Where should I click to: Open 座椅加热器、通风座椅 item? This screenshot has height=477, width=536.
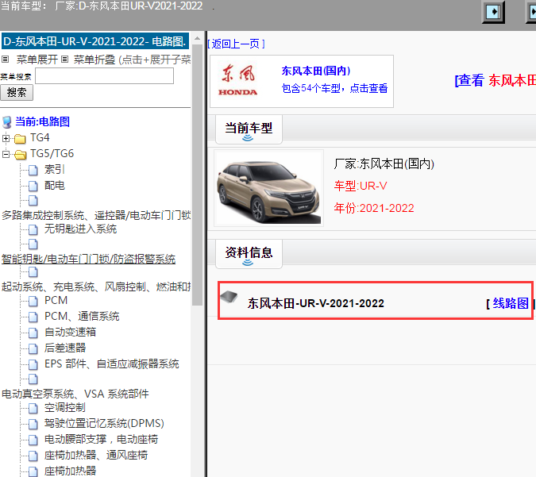96,455
